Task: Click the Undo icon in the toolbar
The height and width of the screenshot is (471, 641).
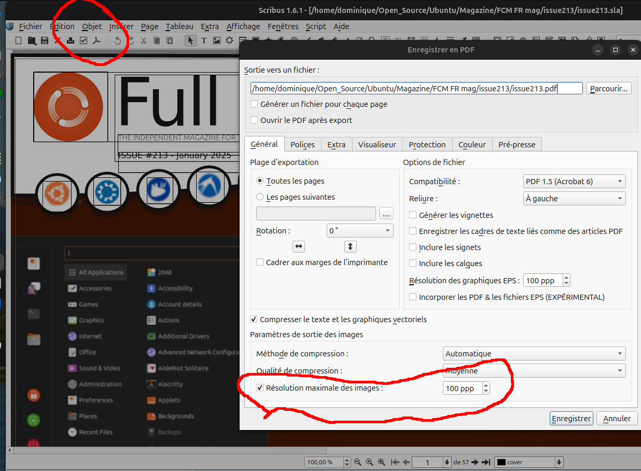Action: click(x=118, y=40)
